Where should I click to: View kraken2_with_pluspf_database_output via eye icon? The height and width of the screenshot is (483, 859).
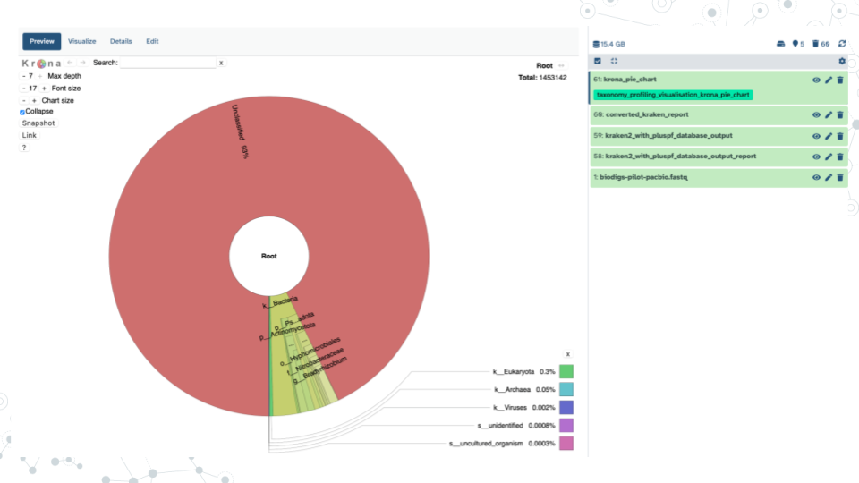click(x=816, y=136)
